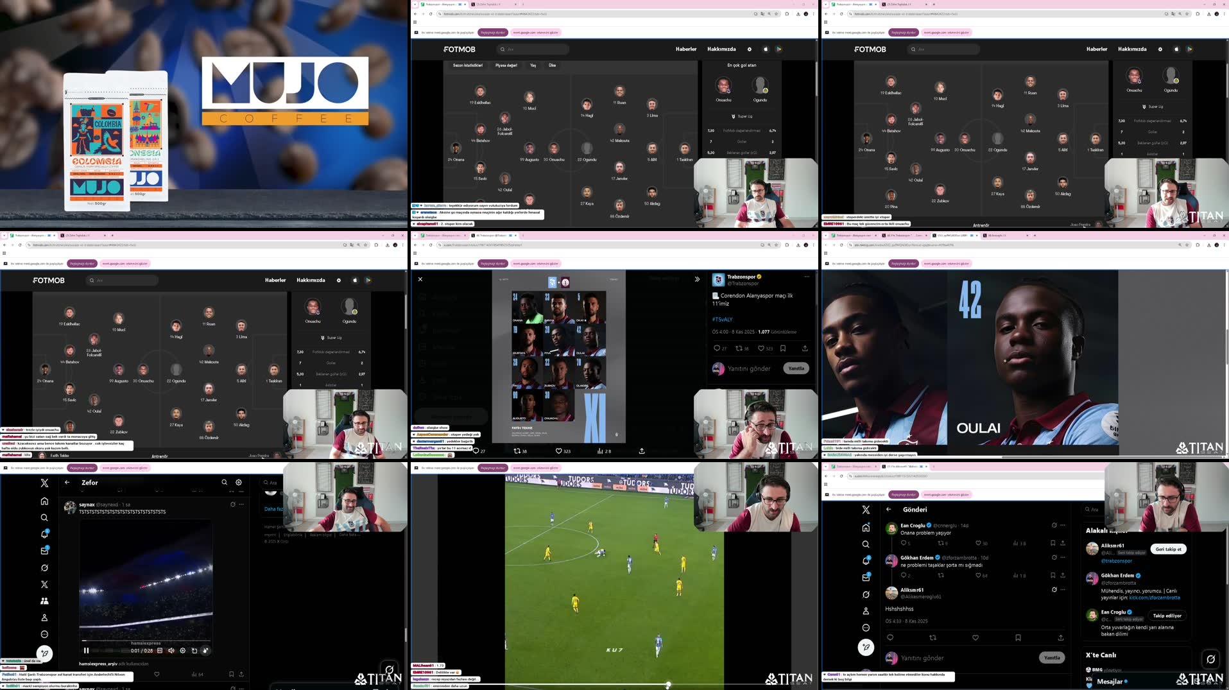The image size is (1229, 690).
Task: Toggle 'Takip ediliyor' for Ean Croglu
Action: coord(1167,616)
